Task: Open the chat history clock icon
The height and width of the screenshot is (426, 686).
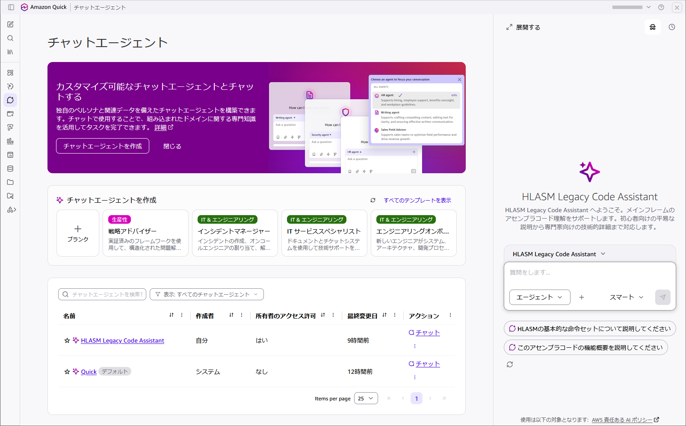Action: [x=672, y=27]
